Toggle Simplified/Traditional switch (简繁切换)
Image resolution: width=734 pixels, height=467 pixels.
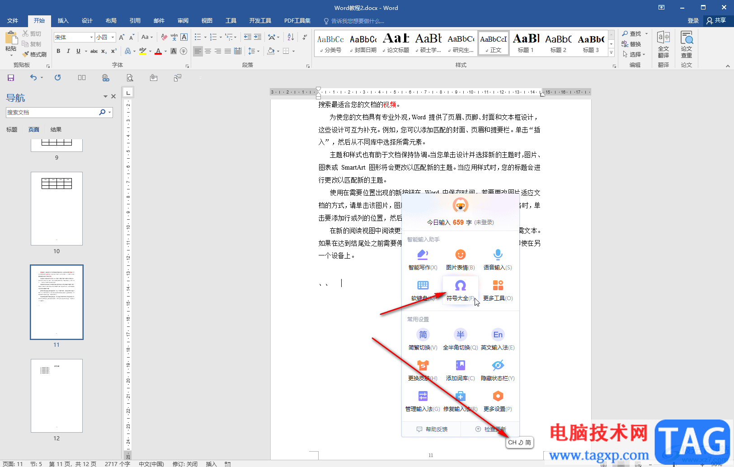(423, 340)
